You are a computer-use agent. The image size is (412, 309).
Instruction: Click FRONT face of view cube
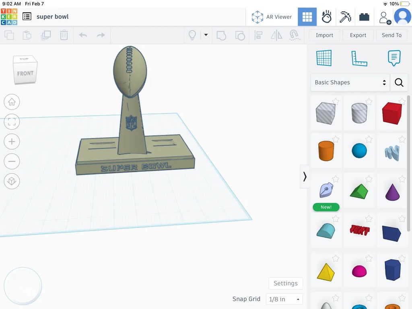[x=25, y=74]
